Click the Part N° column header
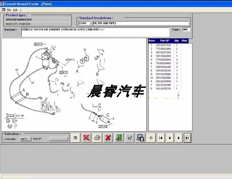Screen dimensions: 232x179 click(x=164, y=41)
